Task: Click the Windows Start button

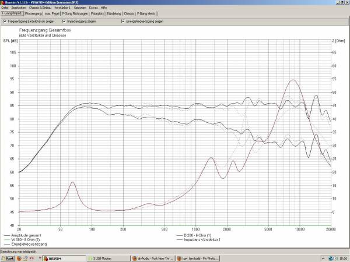Action: point(8,259)
